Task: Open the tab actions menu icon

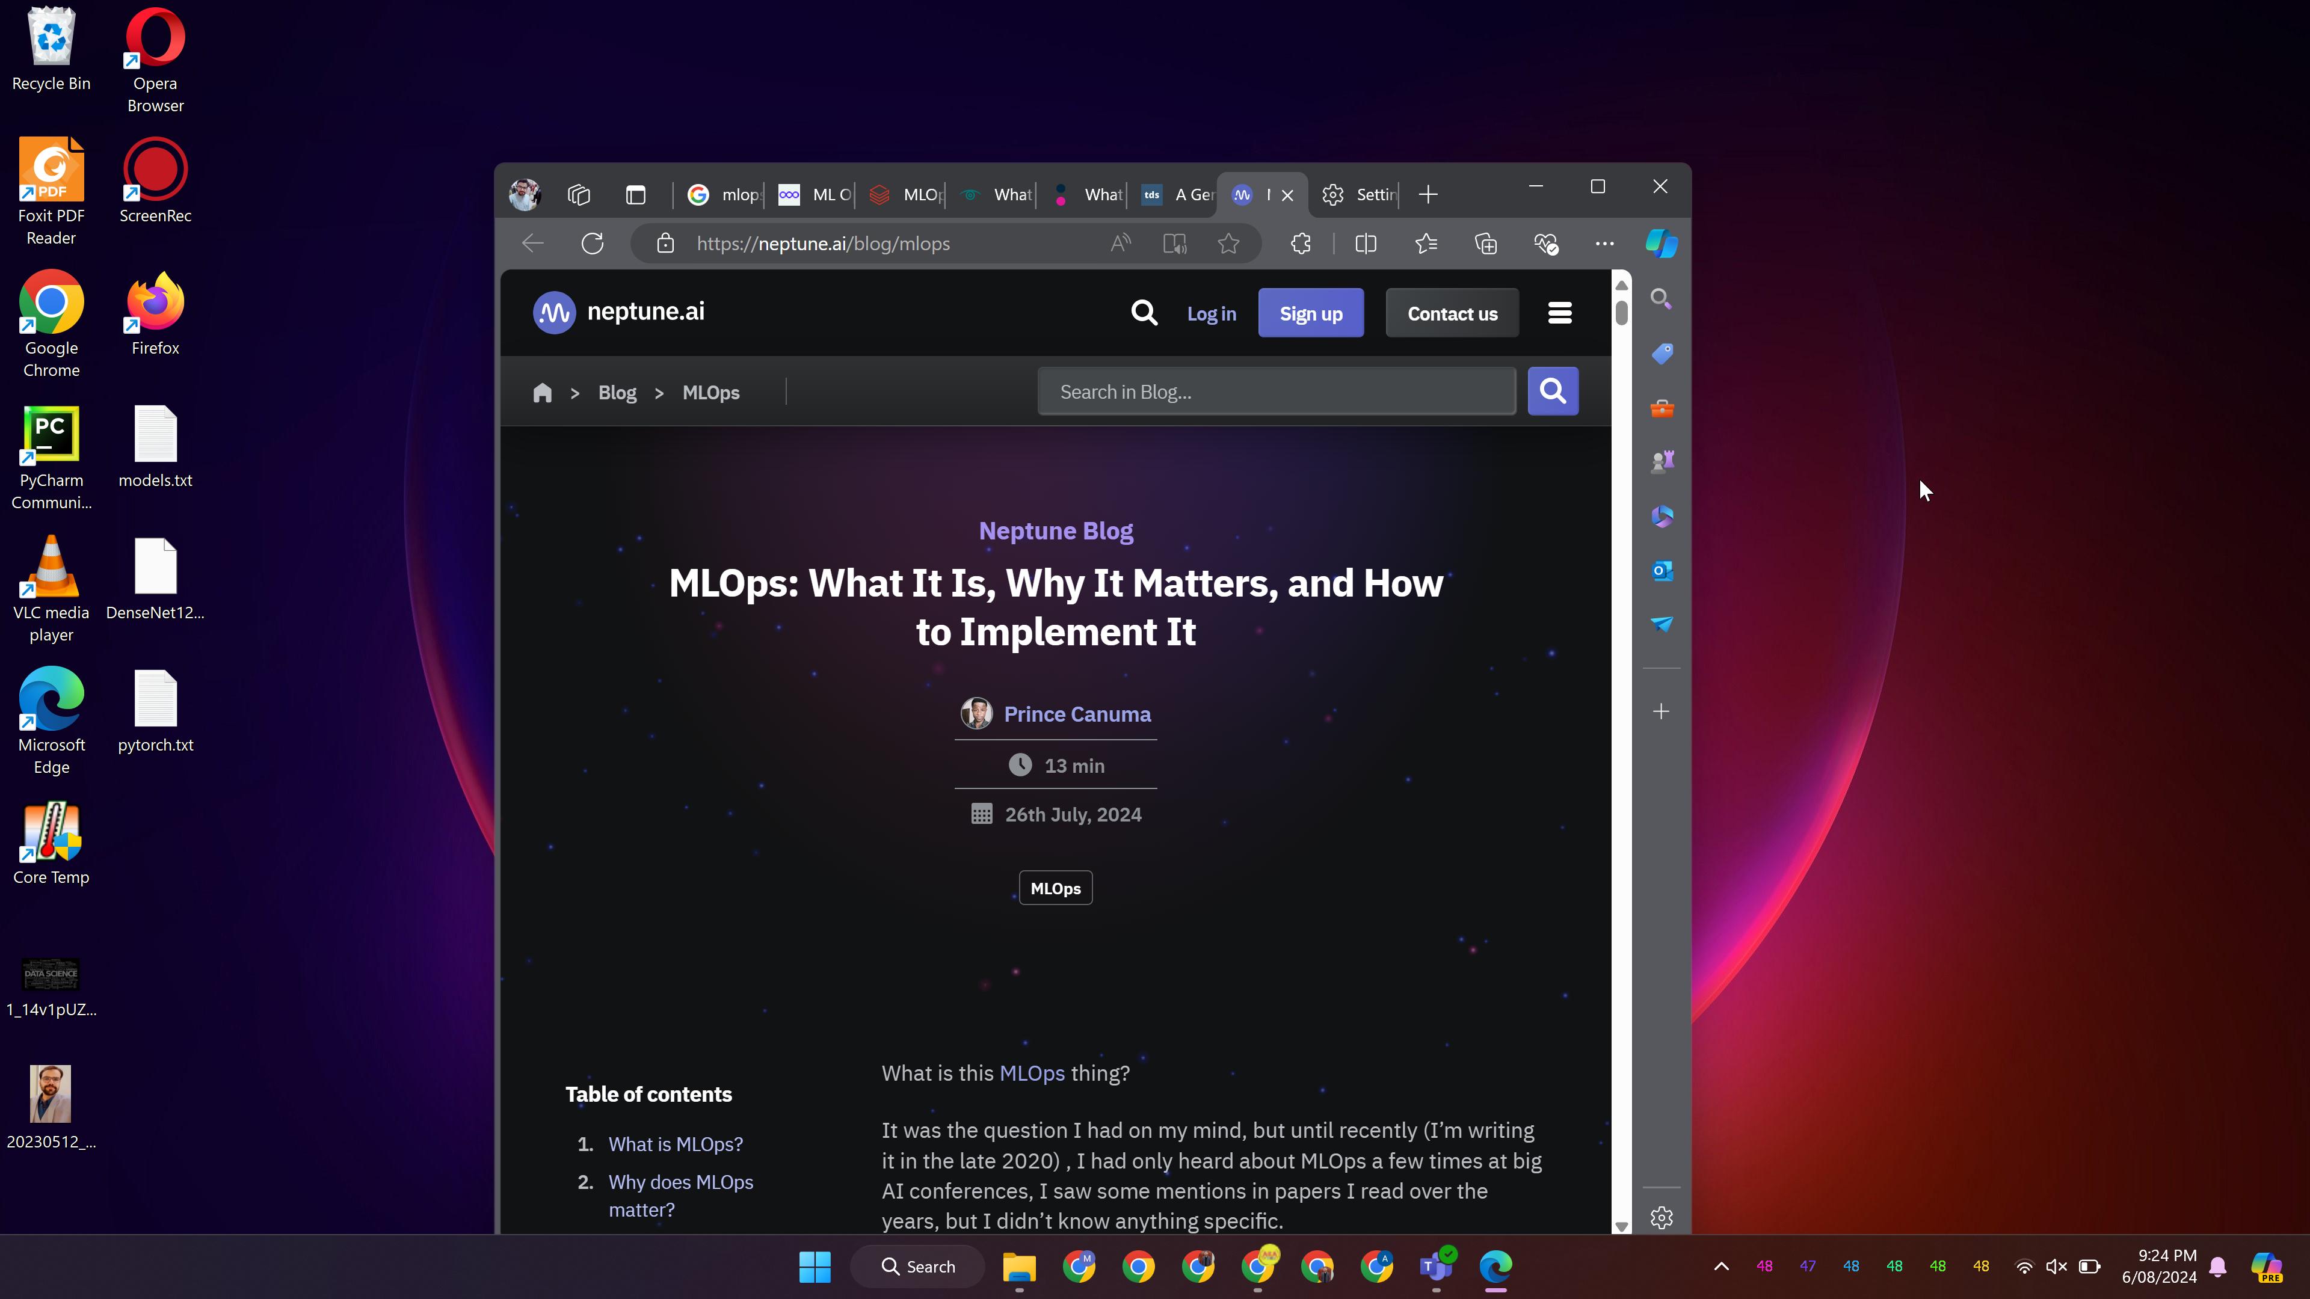Action: [x=636, y=194]
